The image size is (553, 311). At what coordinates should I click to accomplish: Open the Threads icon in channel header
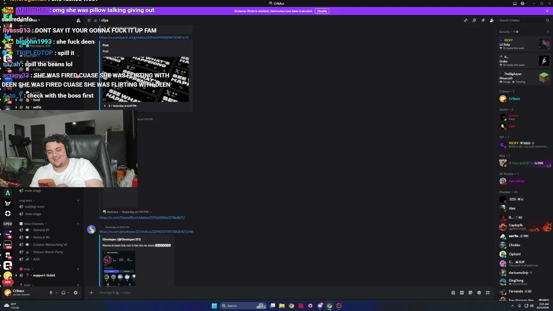point(465,20)
